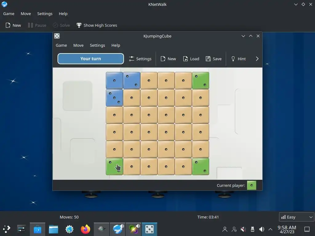Image resolution: width=315 pixels, height=236 pixels.
Task: Click Solve in KNetWalk toolbar
Action: [x=61, y=25]
